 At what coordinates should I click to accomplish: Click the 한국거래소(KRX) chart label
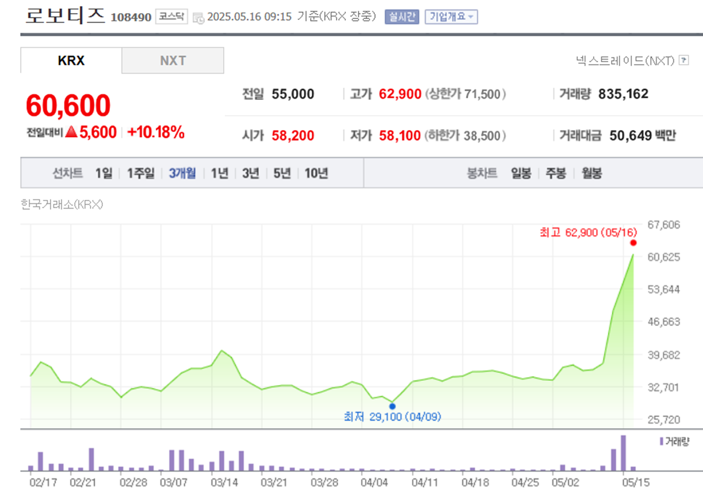pos(62,204)
